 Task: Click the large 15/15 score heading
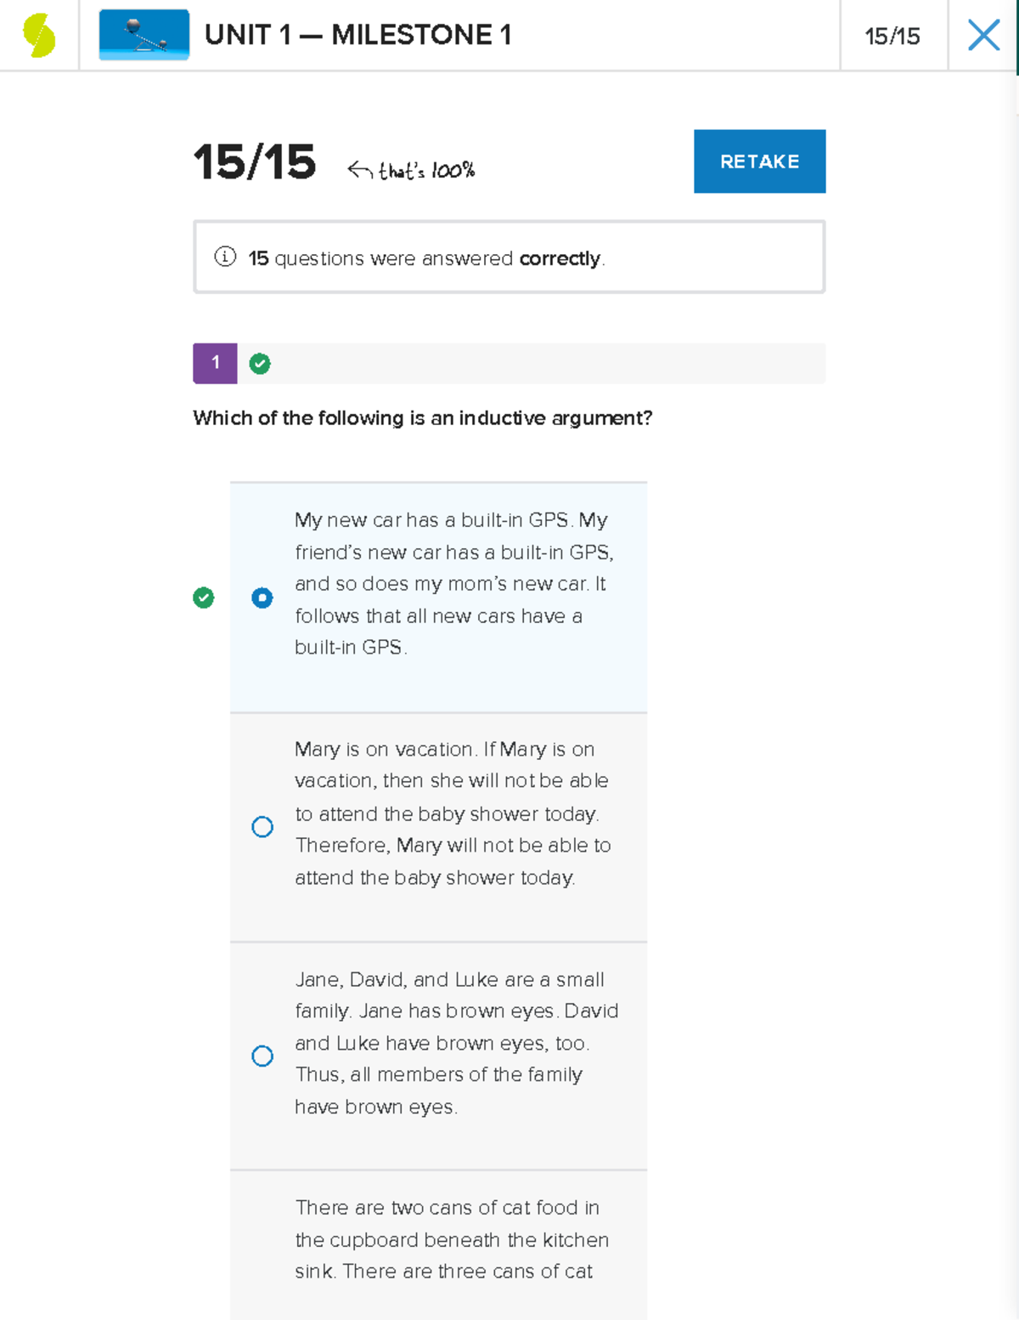coord(255,161)
